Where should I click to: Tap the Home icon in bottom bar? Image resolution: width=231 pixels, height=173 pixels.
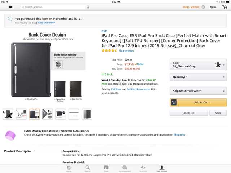click(69, 168)
